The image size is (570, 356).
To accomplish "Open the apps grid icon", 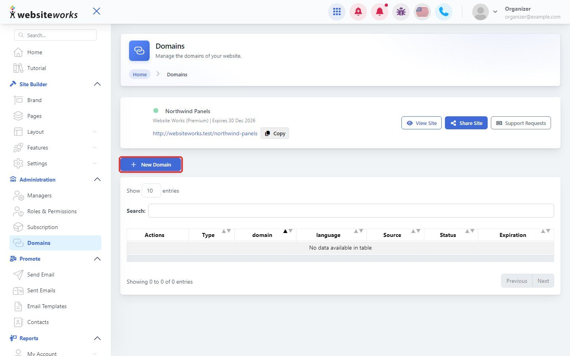I will 337,12.
